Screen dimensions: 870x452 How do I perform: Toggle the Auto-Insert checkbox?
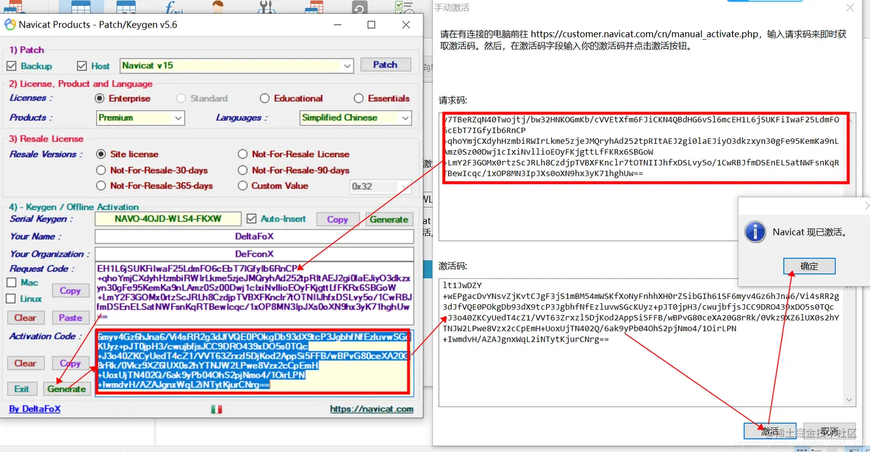click(x=251, y=219)
